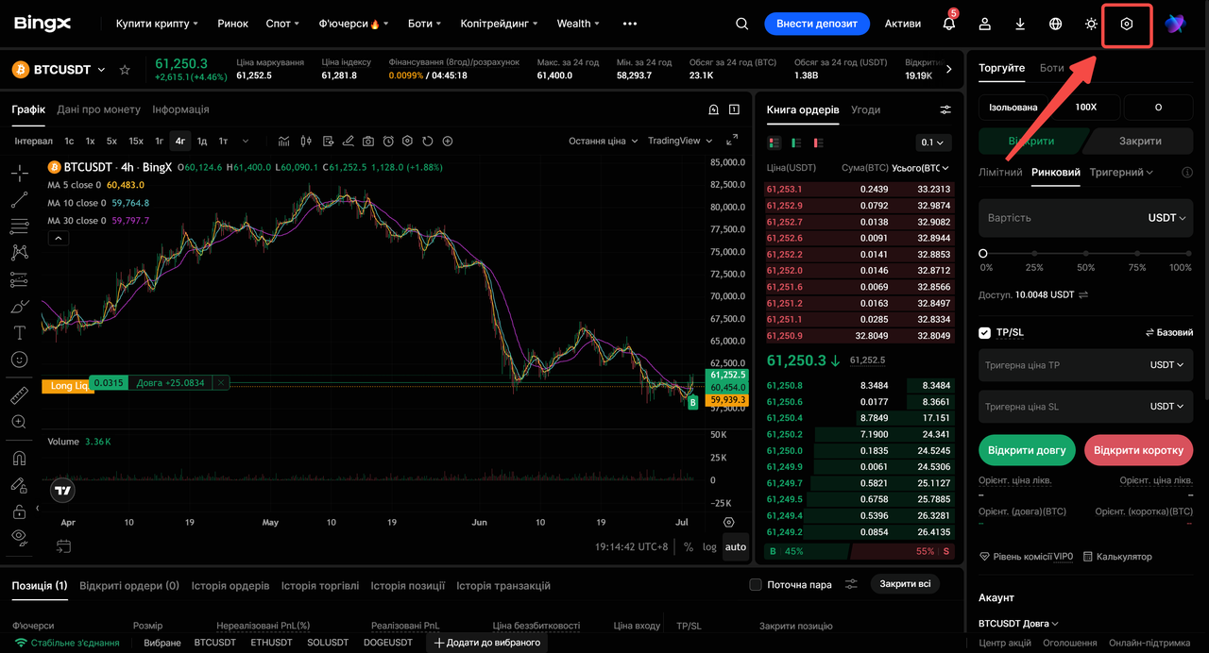Screen dimensions: 1209x653
Task: Open the 0.1 order book grouping dropdown
Action: (933, 142)
